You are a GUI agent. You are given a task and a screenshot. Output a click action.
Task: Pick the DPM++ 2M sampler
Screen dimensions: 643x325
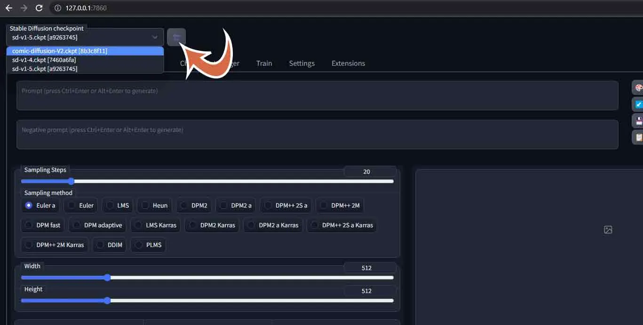point(340,205)
